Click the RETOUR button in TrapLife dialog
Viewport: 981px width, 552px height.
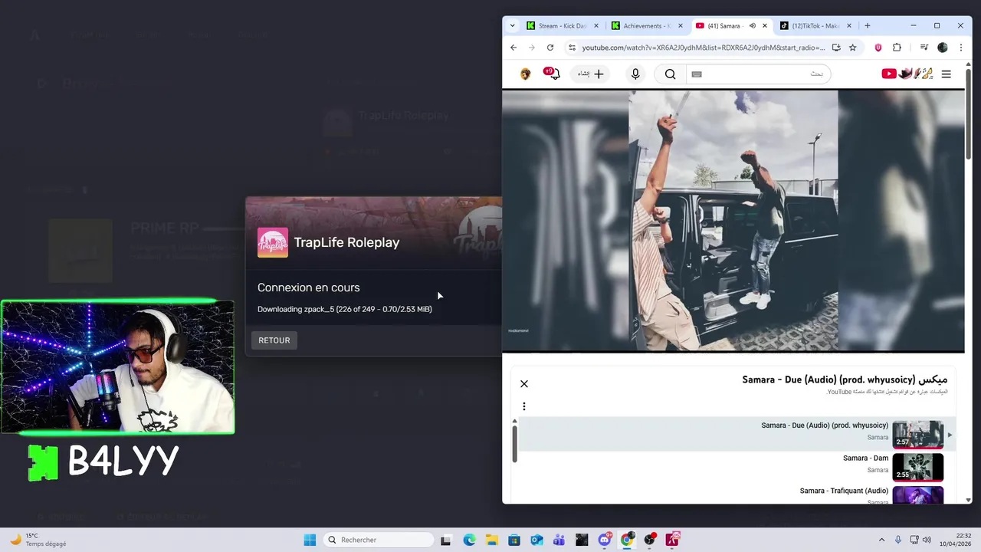tap(274, 340)
